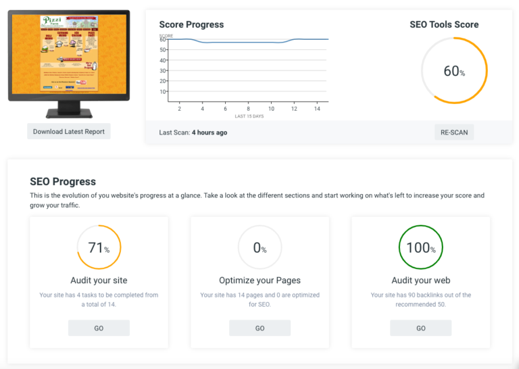Click the SEO Progress section heading
The width and height of the screenshot is (519, 369).
(63, 181)
